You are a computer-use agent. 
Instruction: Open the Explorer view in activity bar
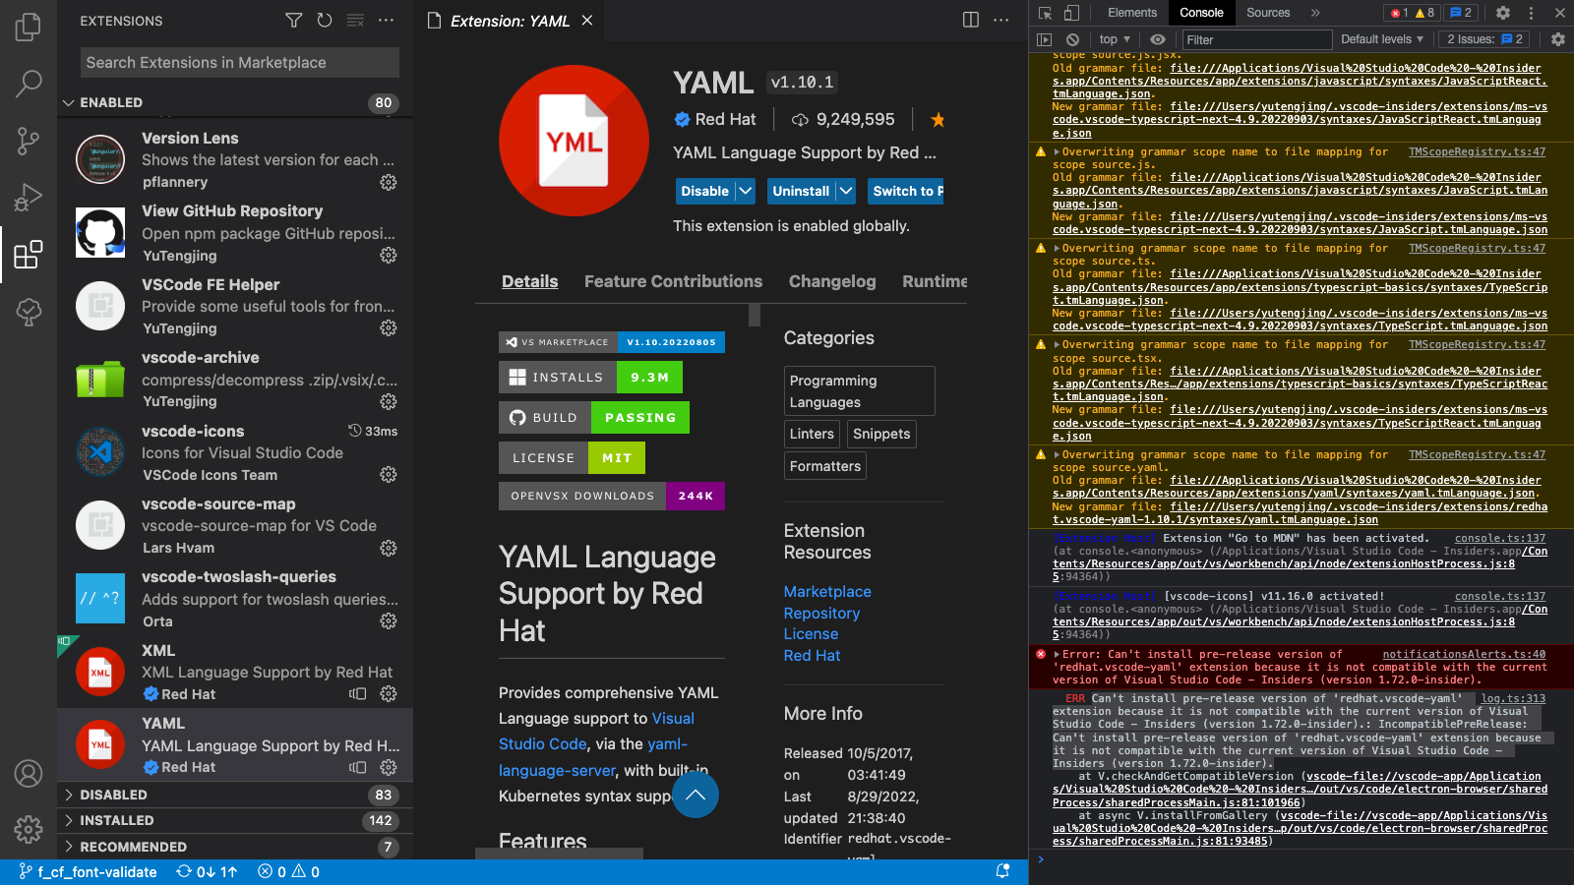(29, 27)
